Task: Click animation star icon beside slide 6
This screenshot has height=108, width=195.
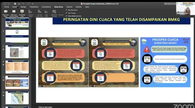Action: tap(3, 95)
